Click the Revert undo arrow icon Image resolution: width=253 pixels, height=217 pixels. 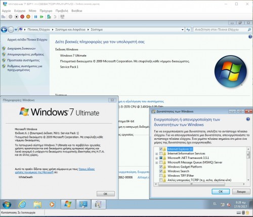click(x=55, y=17)
